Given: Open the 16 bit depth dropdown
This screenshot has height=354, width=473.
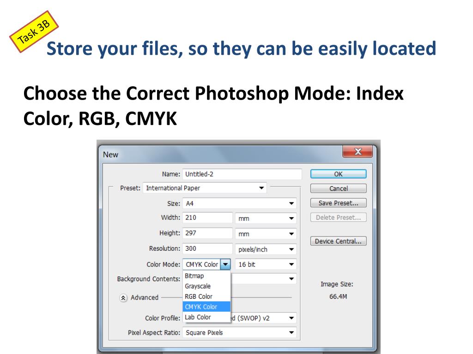Looking at the screenshot, I should pyautogui.click(x=266, y=264).
